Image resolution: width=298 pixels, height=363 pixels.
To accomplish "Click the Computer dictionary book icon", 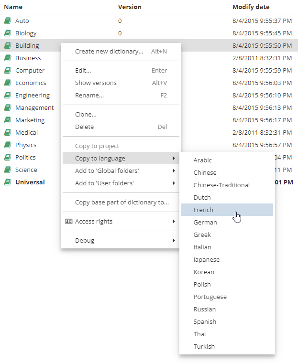I will click(7, 71).
